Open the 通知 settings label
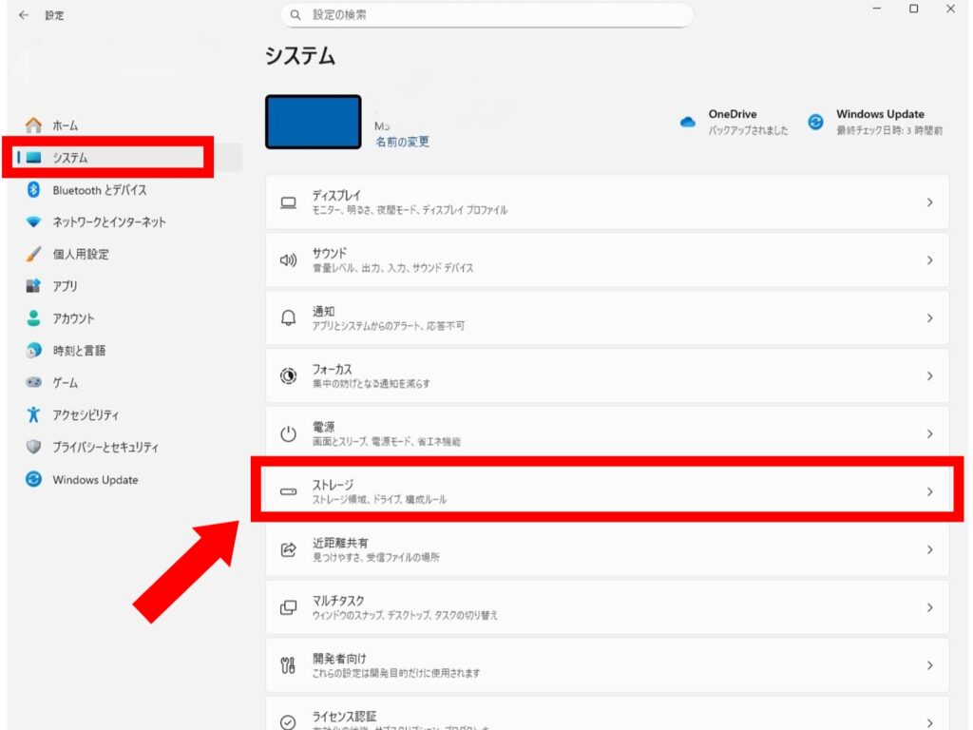973x730 pixels. click(x=323, y=311)
